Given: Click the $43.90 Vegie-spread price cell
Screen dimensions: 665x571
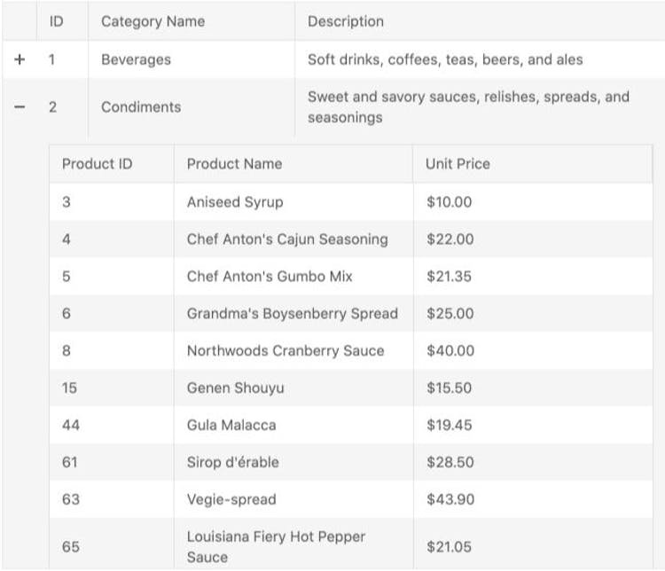Looking at the screenshot, I should coord(450,500).
